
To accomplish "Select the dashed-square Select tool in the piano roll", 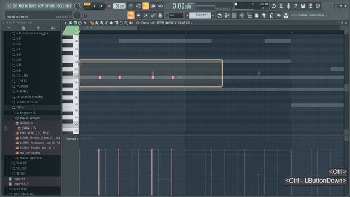I will 121,22.
